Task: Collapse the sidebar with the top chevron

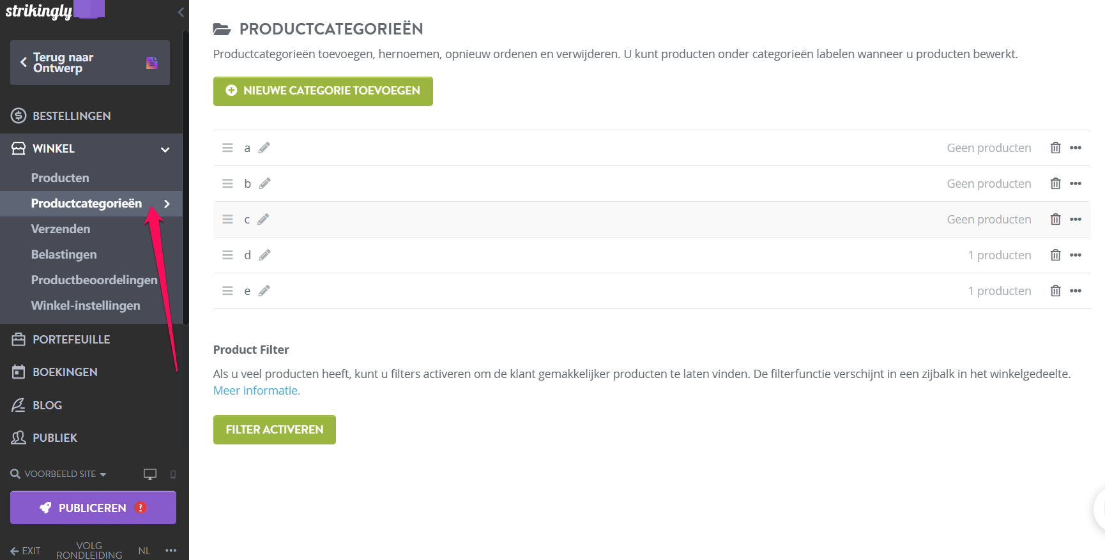Action: 181,12
